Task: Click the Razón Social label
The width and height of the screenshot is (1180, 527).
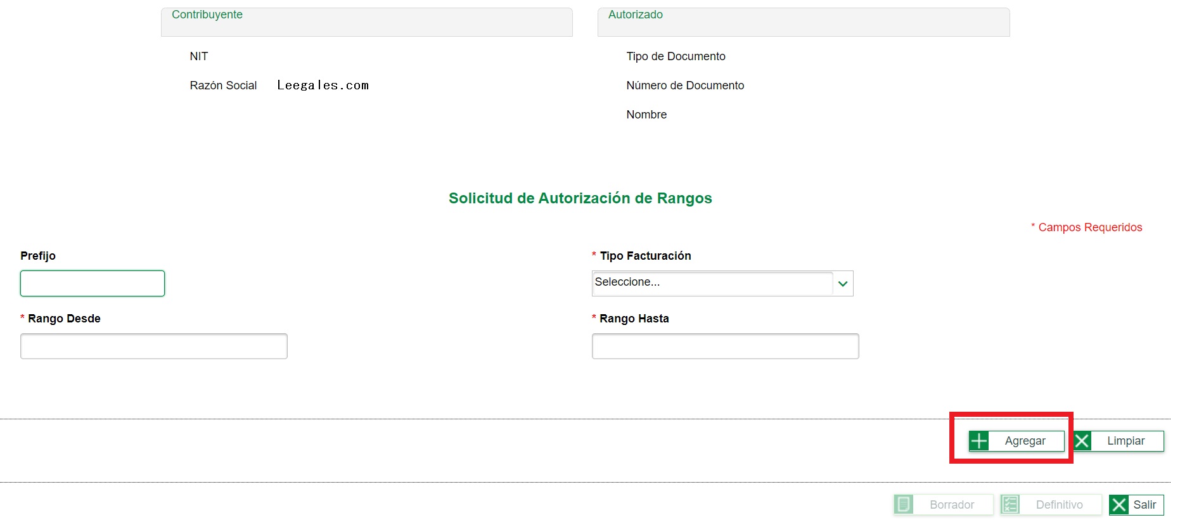Action: coord(223,86)
